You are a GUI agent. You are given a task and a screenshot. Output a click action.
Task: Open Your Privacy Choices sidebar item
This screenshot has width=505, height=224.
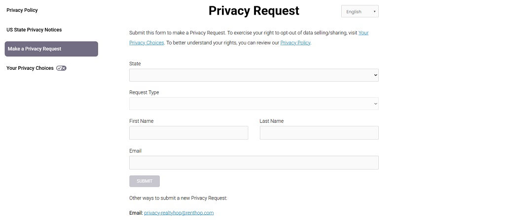30,68
